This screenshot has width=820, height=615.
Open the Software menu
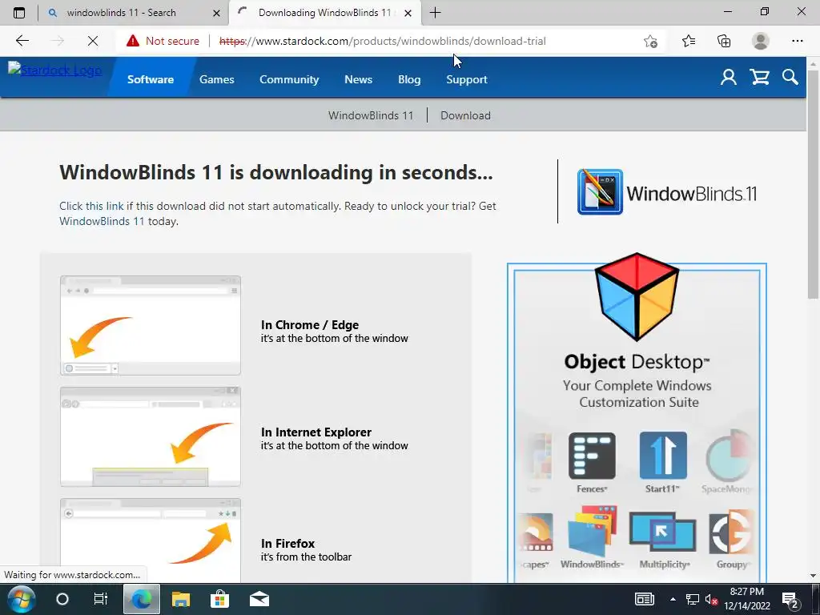pyautogui.click(x=151, y=79)
